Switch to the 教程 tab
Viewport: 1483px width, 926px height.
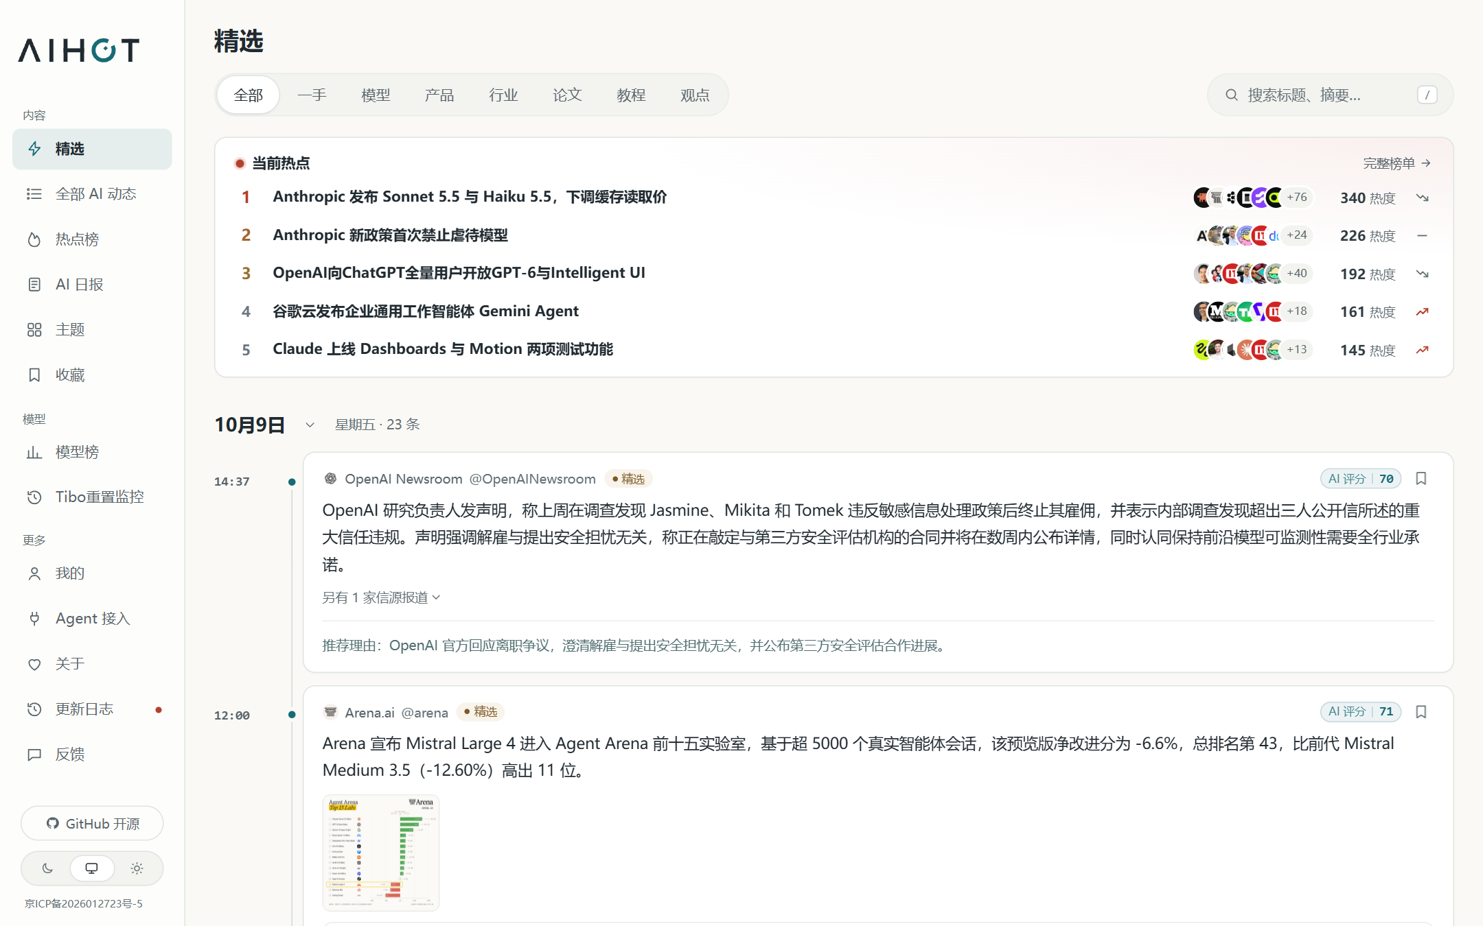point(631,95)
